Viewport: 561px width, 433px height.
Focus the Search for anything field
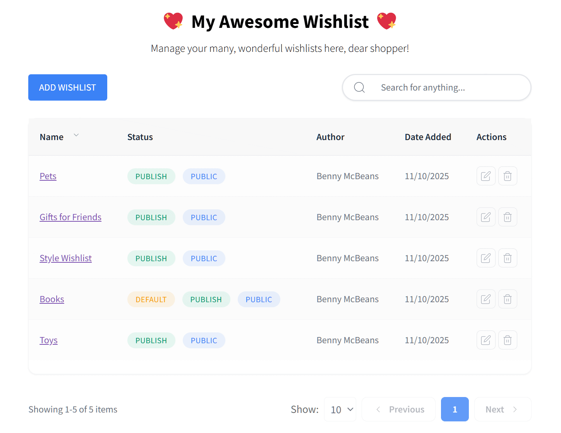pyautogui.click(x=445, y=87)
